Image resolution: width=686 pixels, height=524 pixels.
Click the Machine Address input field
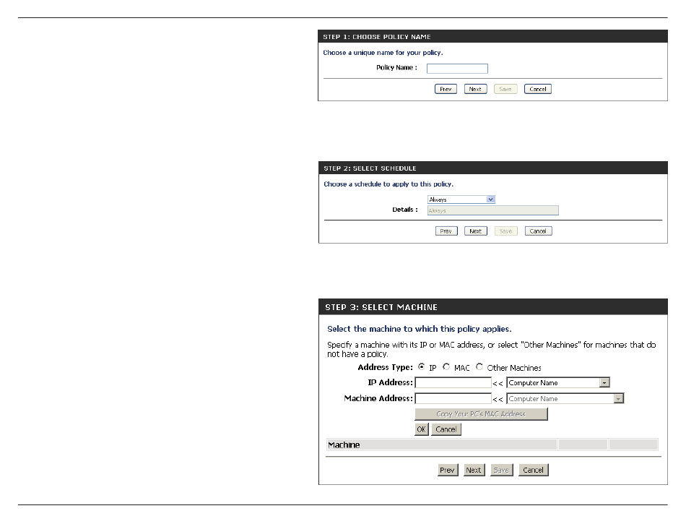(453, 398)
